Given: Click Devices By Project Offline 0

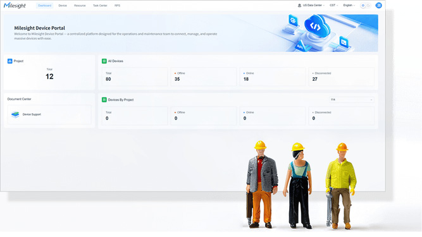Looking at the screenshot, I should coord(204,116).
